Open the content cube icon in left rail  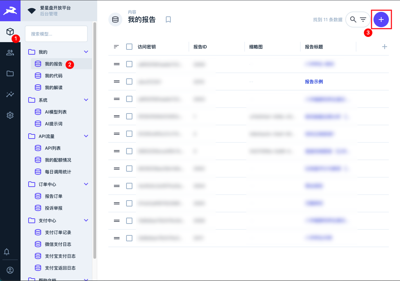tap(10, 32)
